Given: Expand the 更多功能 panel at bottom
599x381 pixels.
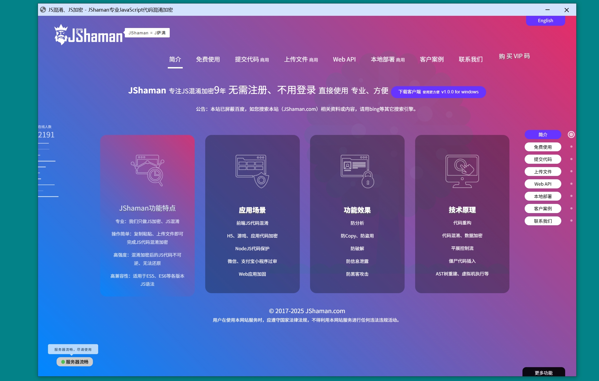Looking at the screenshot, I should tap(544, 373).
